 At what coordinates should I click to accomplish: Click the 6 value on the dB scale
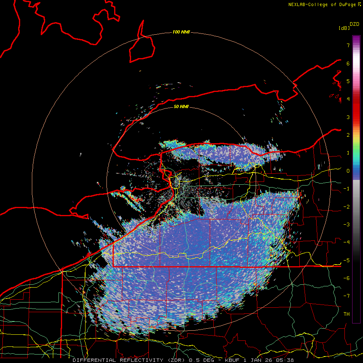coord(348,63)
